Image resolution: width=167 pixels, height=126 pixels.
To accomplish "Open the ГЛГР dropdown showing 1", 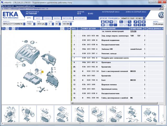I will pos(53,24).
